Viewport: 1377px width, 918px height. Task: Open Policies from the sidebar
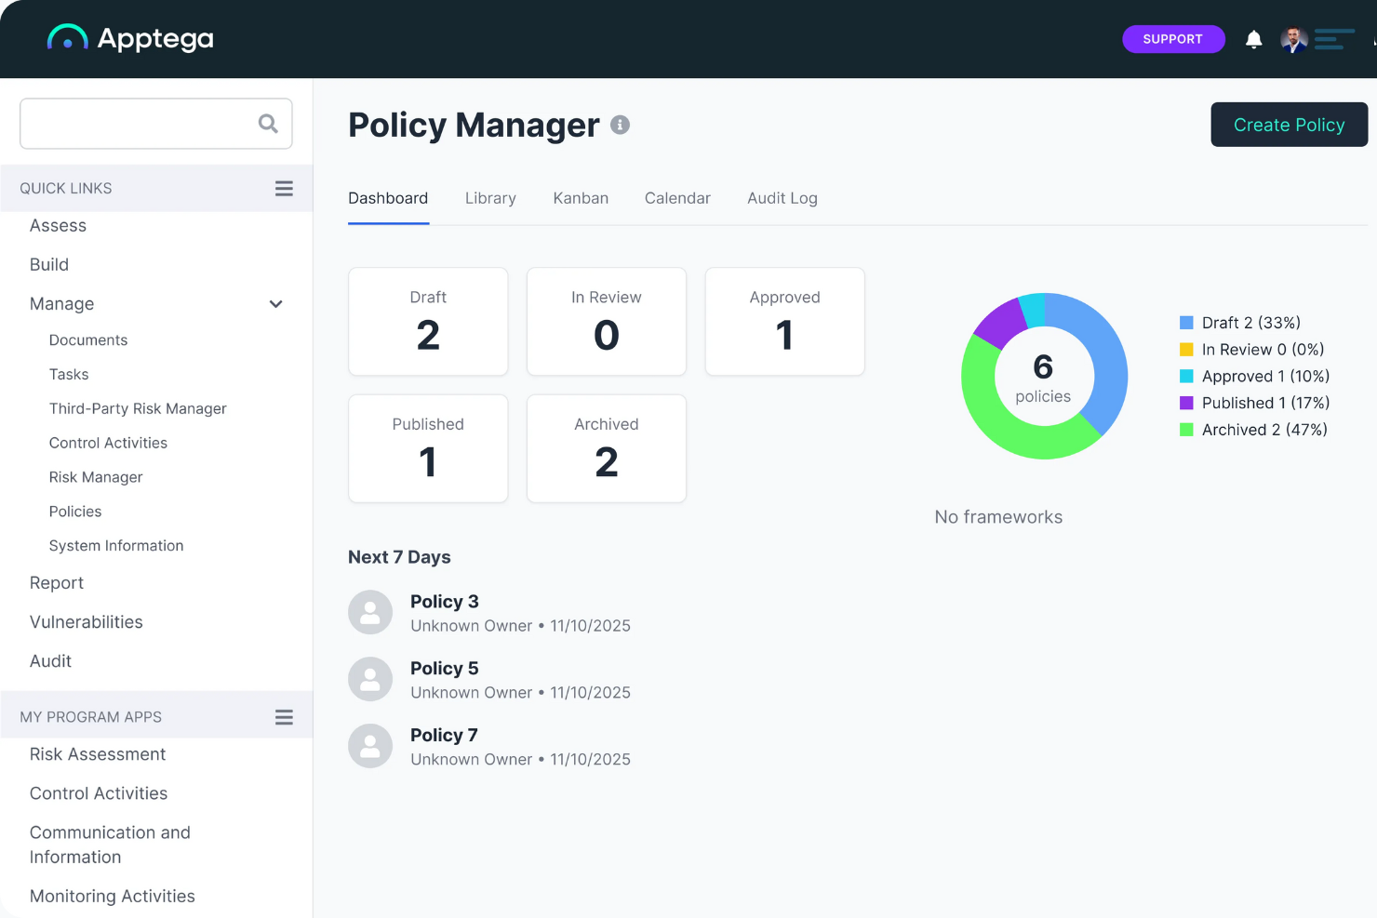pos(75,511)
